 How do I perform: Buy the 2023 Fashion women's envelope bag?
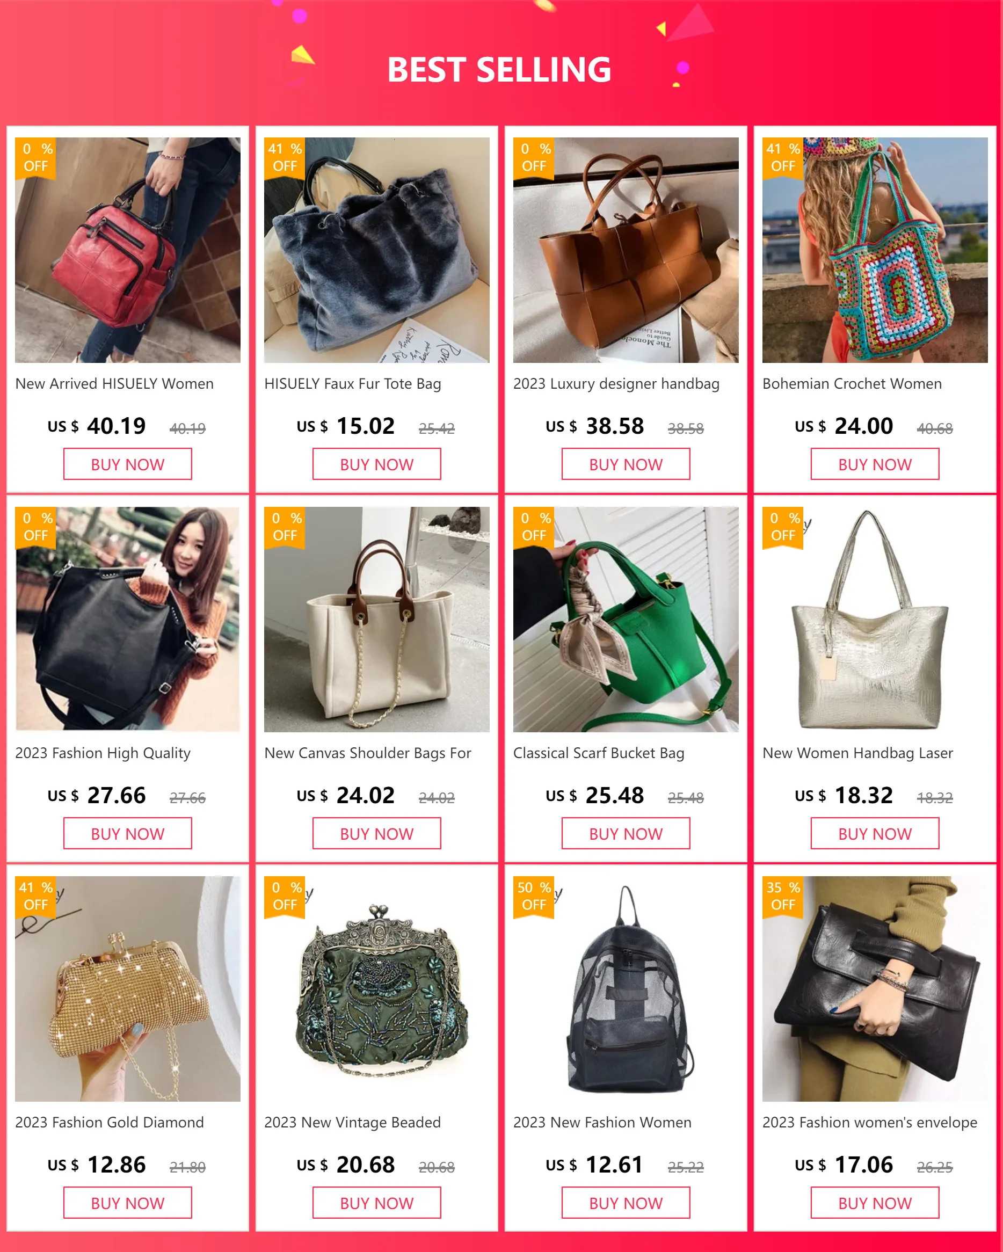tap(875, 1203)
